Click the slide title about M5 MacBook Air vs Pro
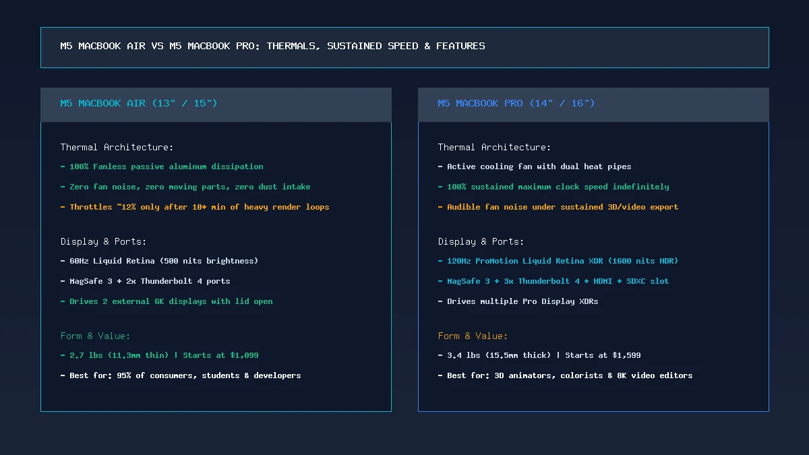Viewport: 809px width, 455px height. [x=272, y=47]
